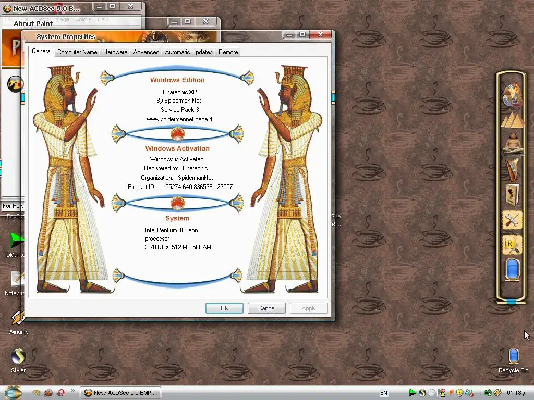Open the R tools icon in the dock
Screen dimensions: 534x400
click(x=512, y=245)
